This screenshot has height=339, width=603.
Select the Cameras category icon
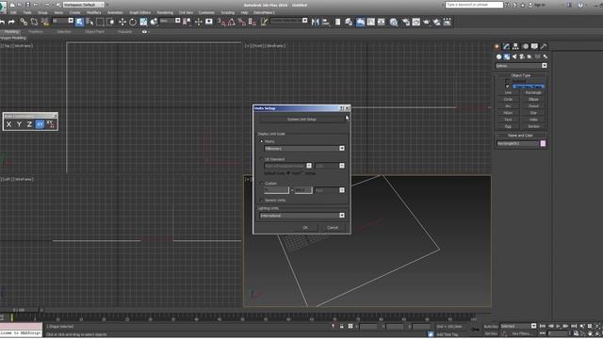tap(522, 56)
